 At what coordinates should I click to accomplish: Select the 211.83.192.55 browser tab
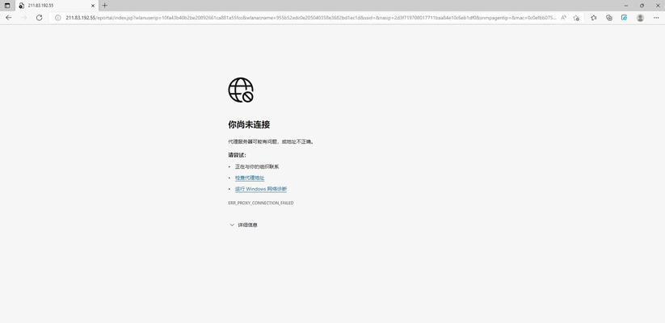(x=57, y=6)
